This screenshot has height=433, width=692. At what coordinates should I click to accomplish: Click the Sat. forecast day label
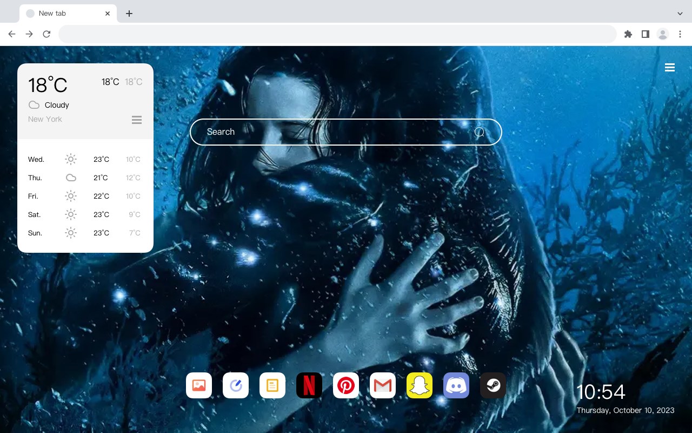[35, 214]
